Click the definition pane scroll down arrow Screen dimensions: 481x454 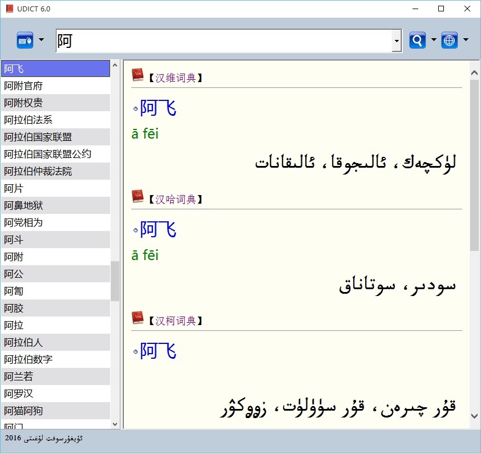click(474, 424)
